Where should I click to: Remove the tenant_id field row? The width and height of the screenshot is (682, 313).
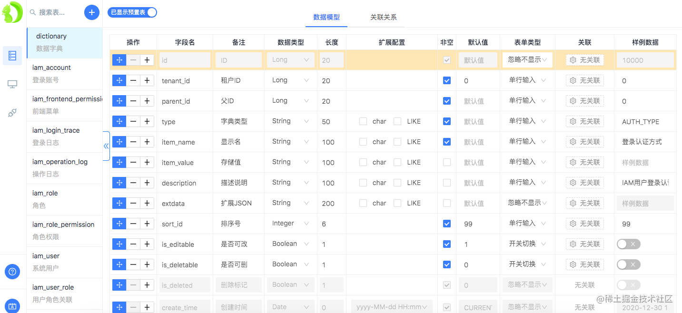coord(133,80)
